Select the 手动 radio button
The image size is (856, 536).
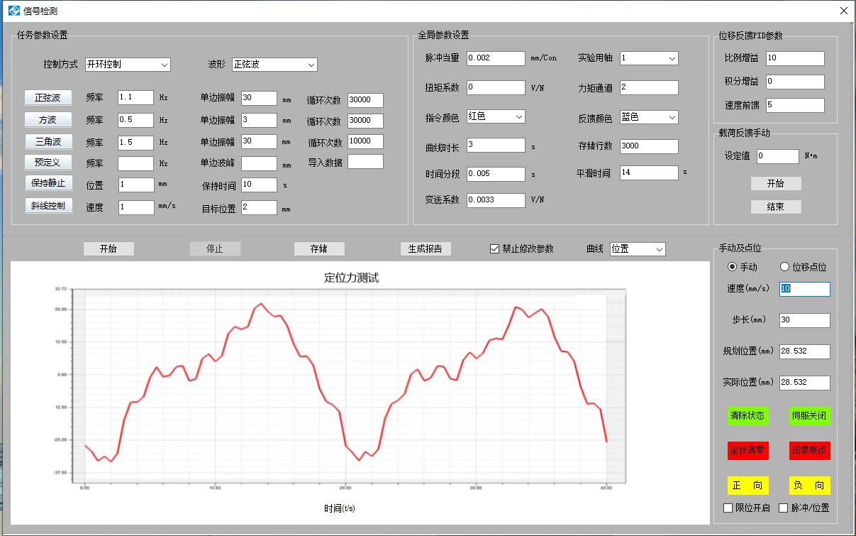pos(733,267)
